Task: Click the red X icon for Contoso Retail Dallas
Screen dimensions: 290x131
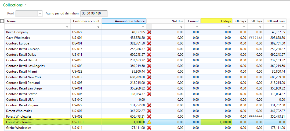Action: pos(149,55)
